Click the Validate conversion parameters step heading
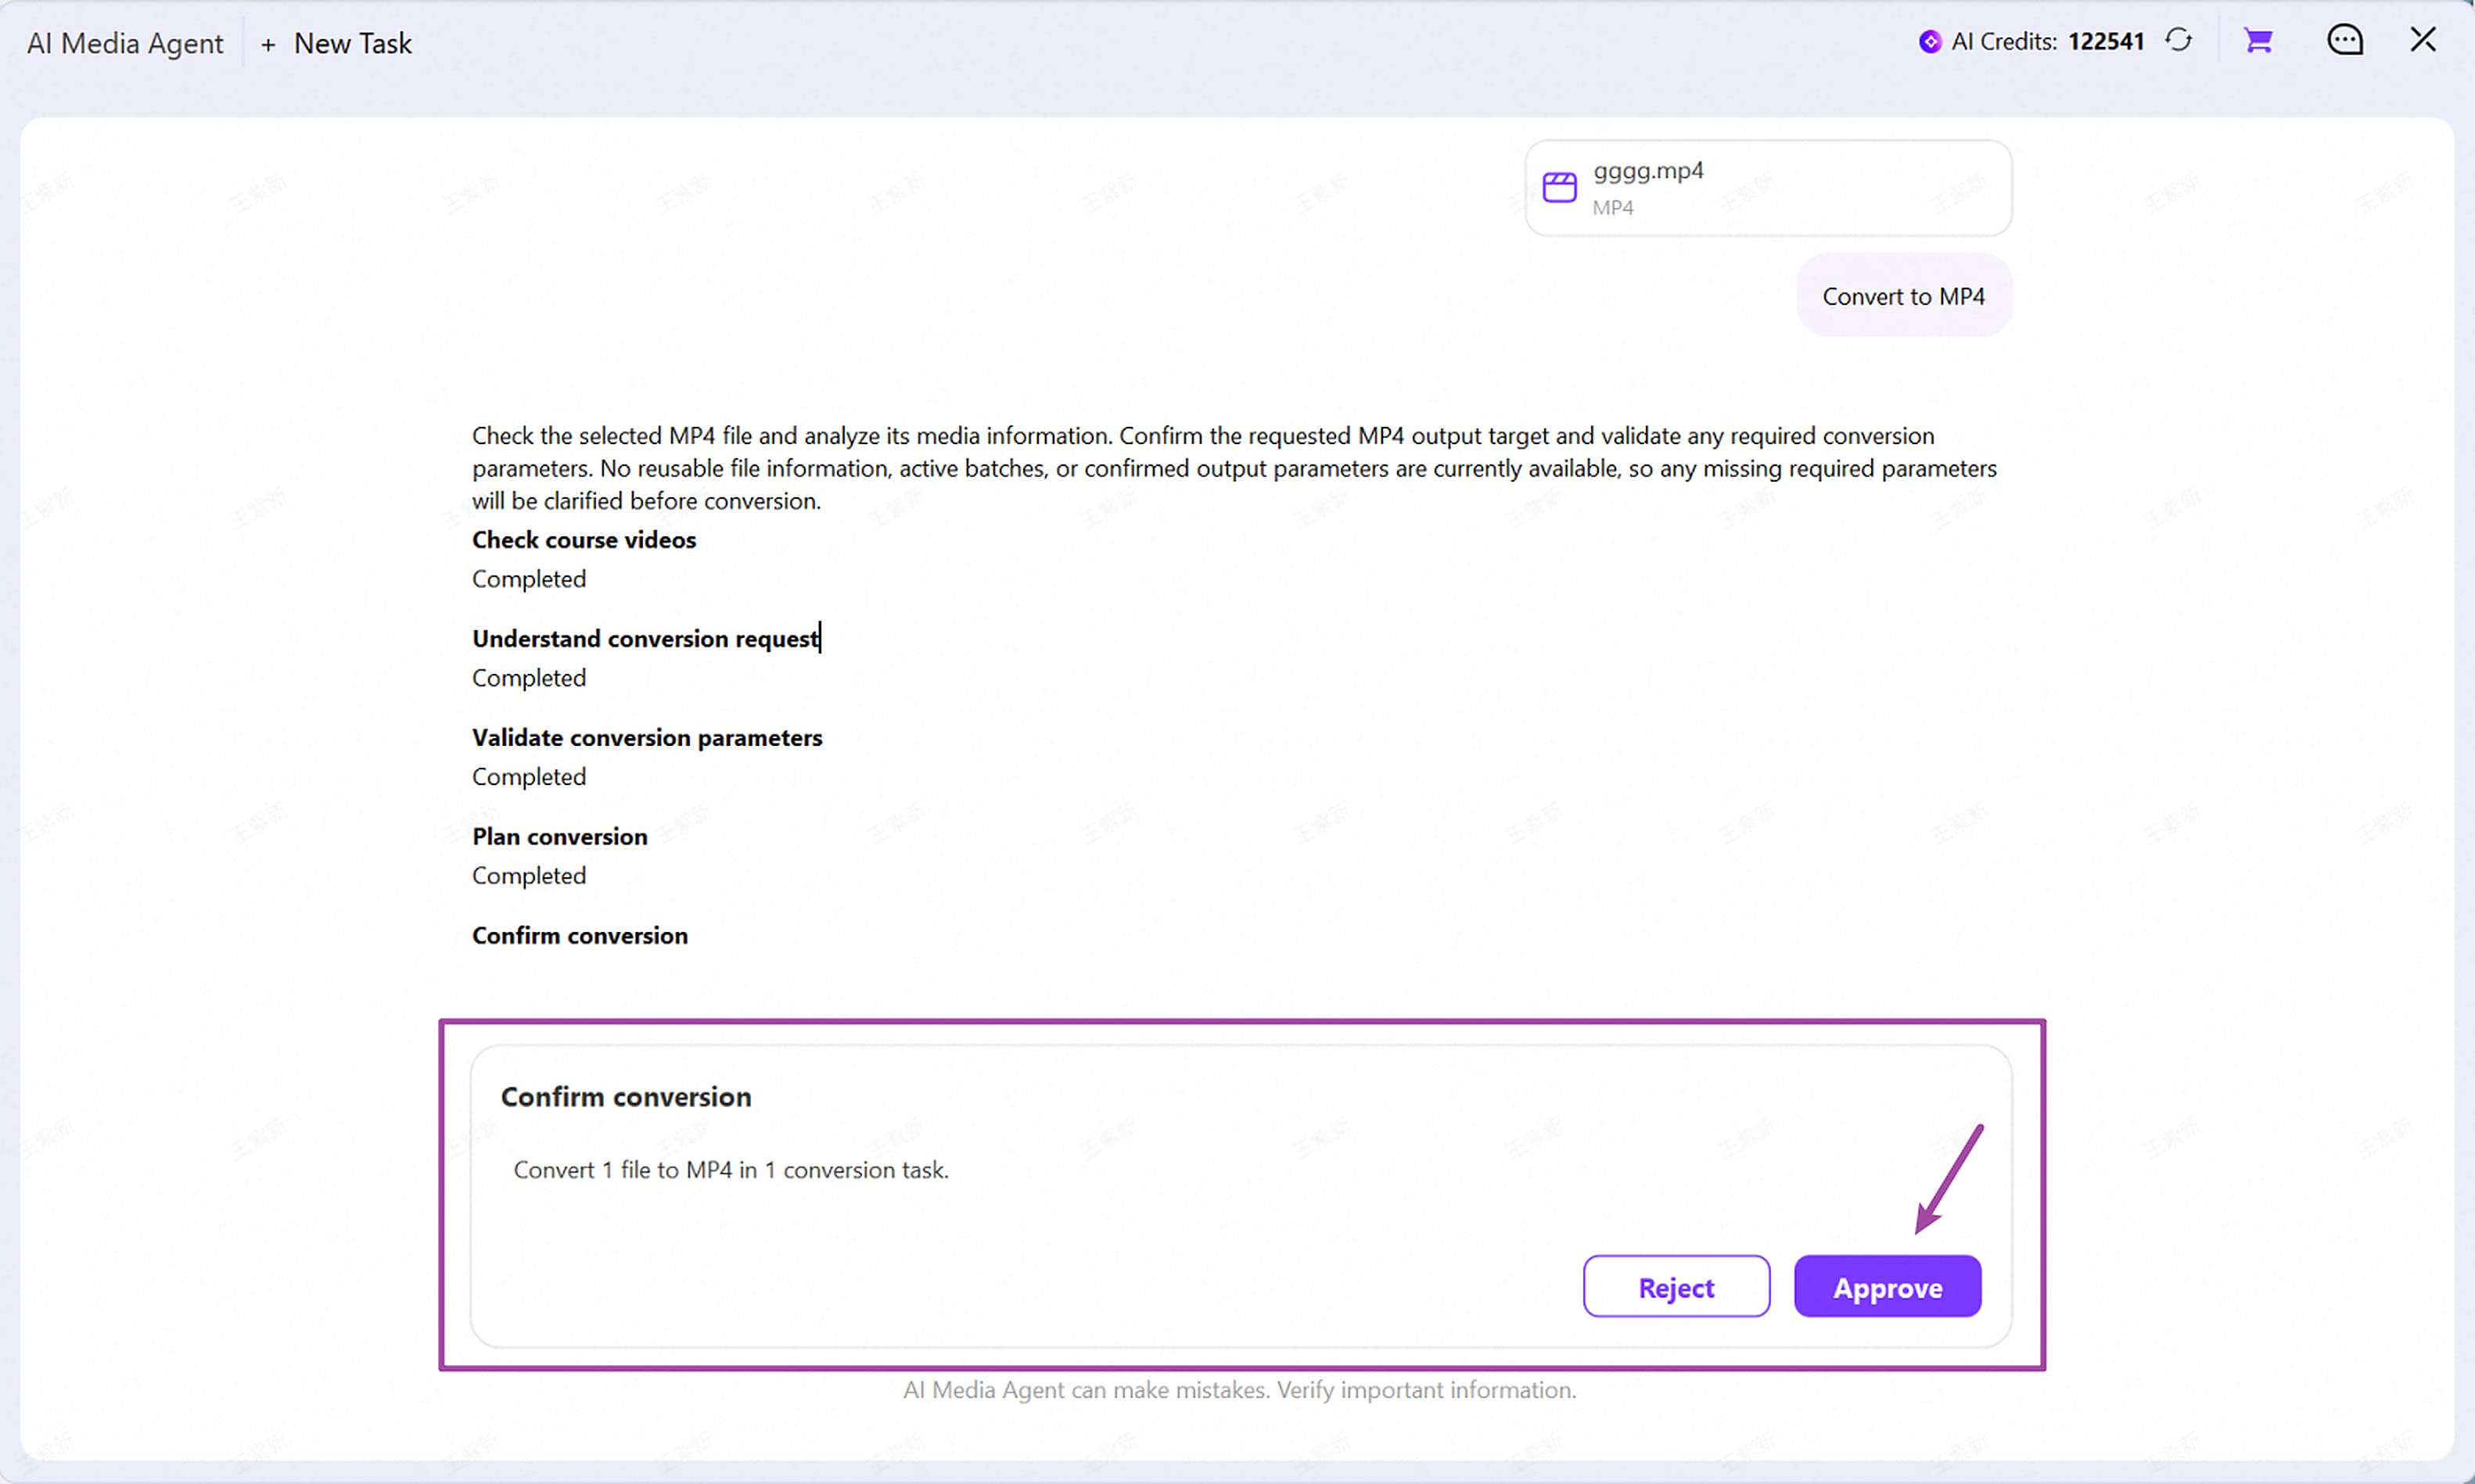Image resolution: width=2475 pixels, height=1484 pixels. 647,738
